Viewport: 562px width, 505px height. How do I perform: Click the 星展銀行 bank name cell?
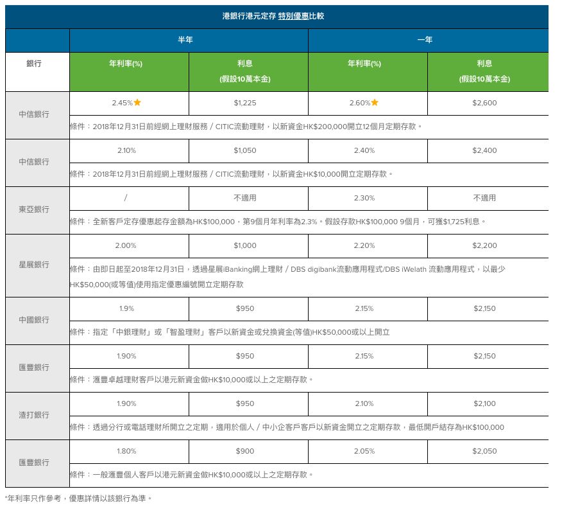pyautogui.click(x=37, y=265)
